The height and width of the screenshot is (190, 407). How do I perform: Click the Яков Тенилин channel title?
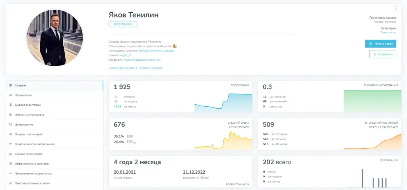[134, 15]
